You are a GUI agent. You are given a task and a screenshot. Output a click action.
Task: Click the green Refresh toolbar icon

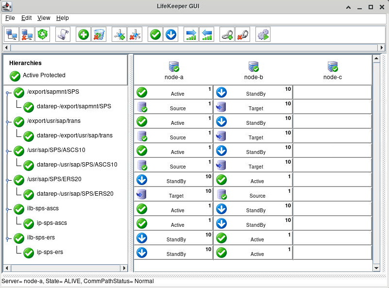(42, 34)
